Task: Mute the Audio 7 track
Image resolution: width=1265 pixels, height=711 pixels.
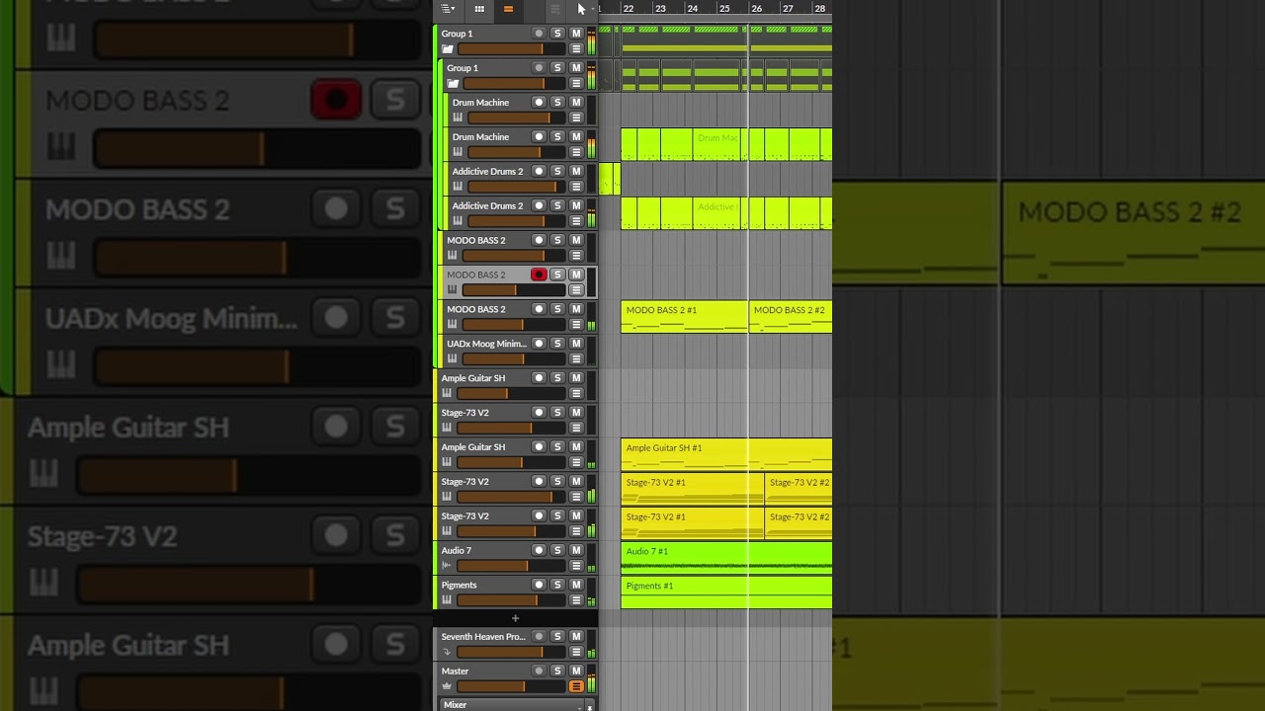Action: [x=576, y=550]
